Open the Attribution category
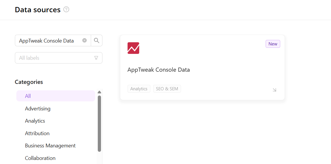This screenshot has height=164, width=331. [x=37, y=133]
